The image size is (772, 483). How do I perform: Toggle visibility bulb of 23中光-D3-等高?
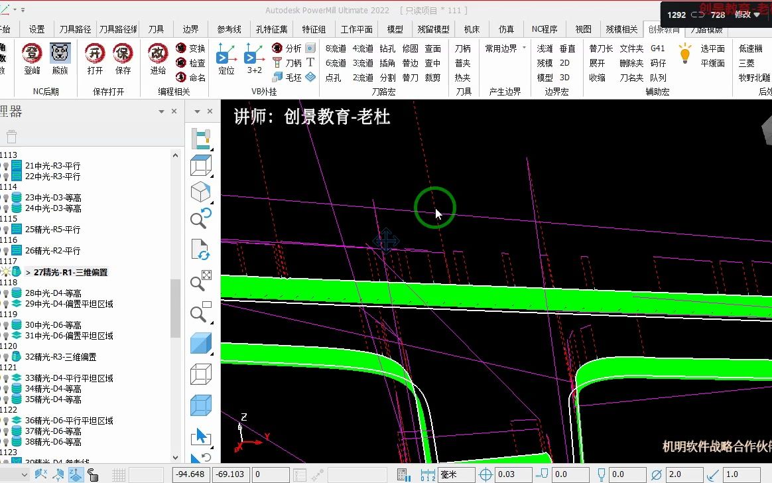(6, 198)
